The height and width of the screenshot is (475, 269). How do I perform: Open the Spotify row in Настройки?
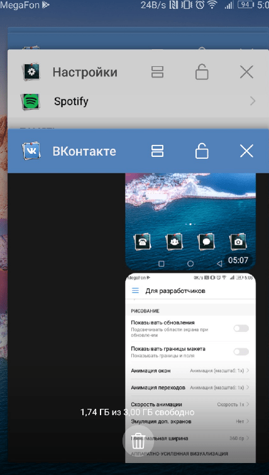138,101
